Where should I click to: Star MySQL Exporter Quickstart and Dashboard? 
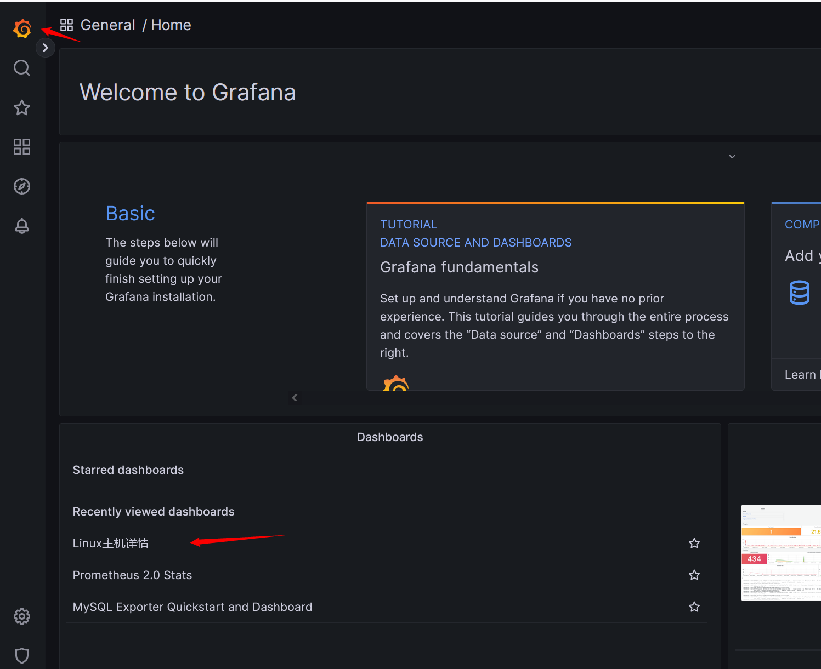coord(694,607)
